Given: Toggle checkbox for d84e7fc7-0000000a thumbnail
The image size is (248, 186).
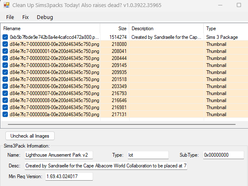Looking at the screenshot, I should 5,114.
